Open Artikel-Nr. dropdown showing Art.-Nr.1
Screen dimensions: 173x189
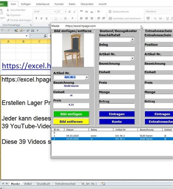click(87, 77)
